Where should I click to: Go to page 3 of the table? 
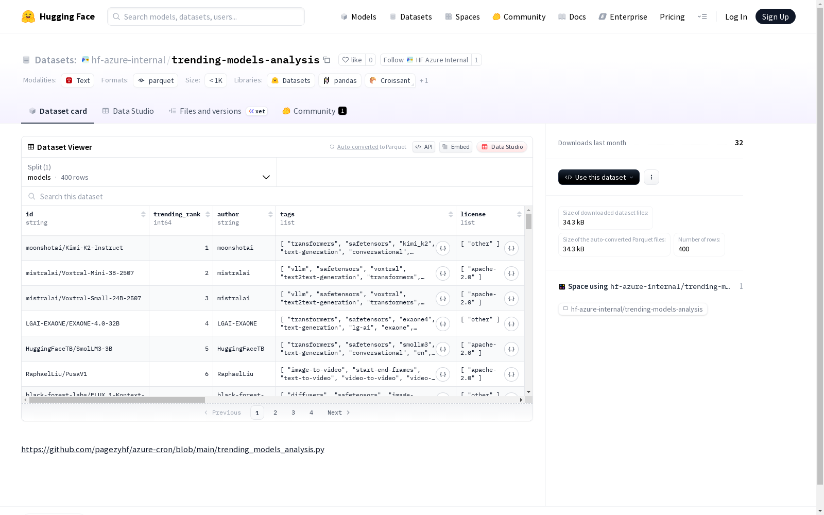[294, 413]
